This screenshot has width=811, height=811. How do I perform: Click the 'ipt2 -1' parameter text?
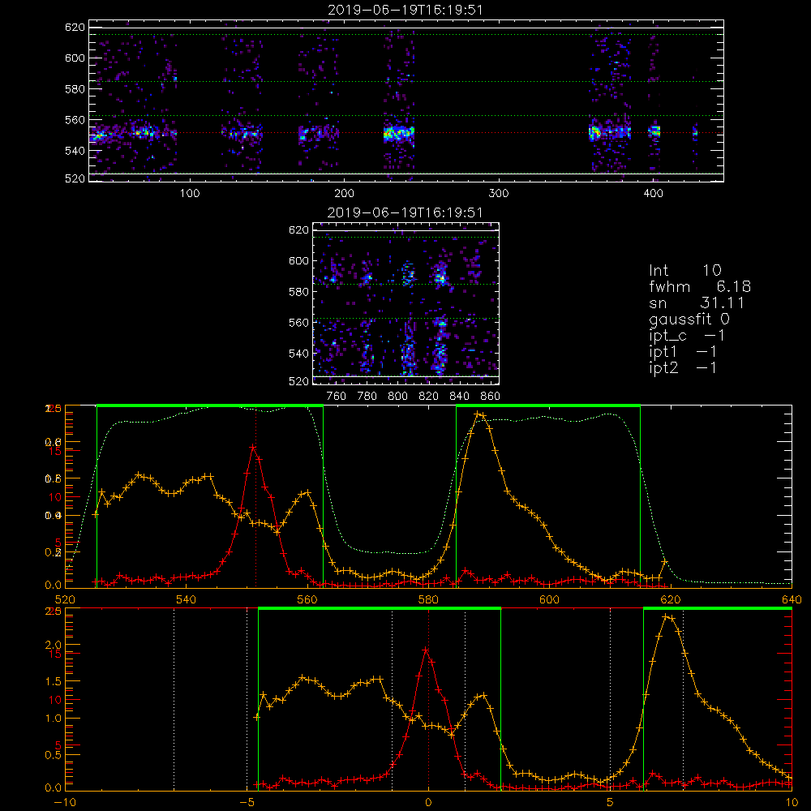pyautogui.click(x=683, y=367)
